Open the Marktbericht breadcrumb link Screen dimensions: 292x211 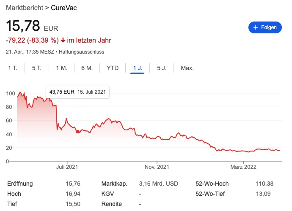point(24,8)
